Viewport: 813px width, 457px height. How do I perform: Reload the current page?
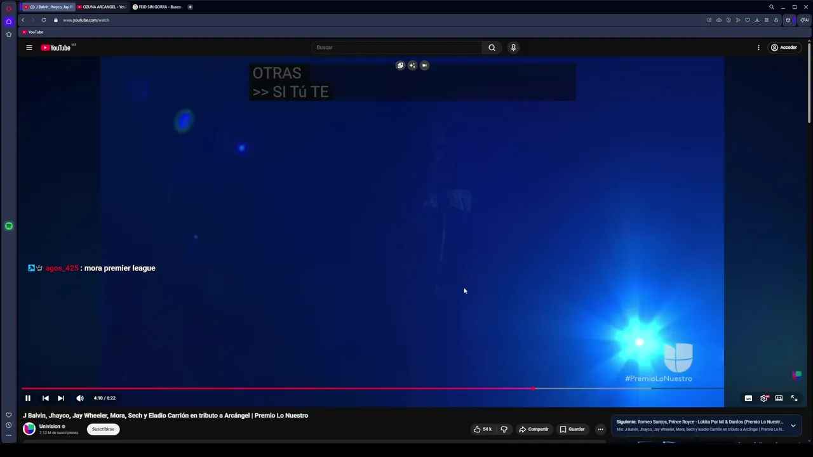coord(44,20)
